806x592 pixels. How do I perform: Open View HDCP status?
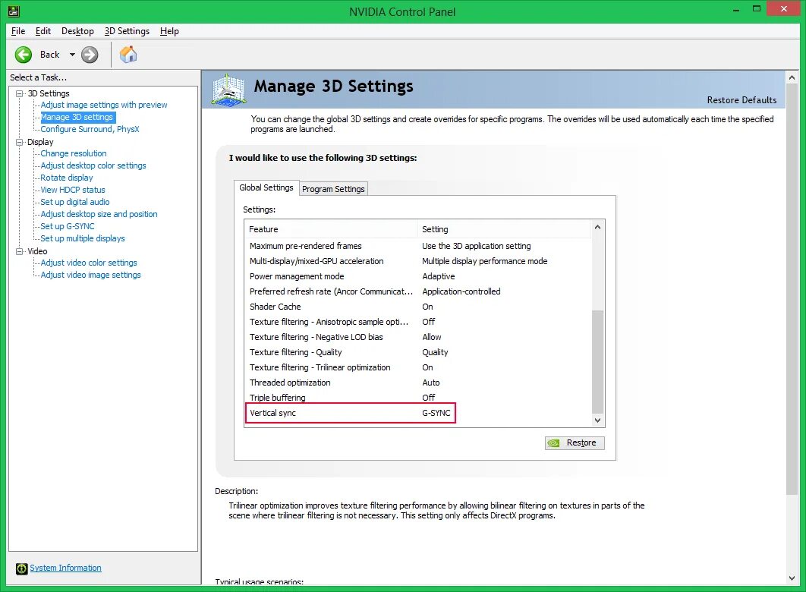[x=72, y=190]
